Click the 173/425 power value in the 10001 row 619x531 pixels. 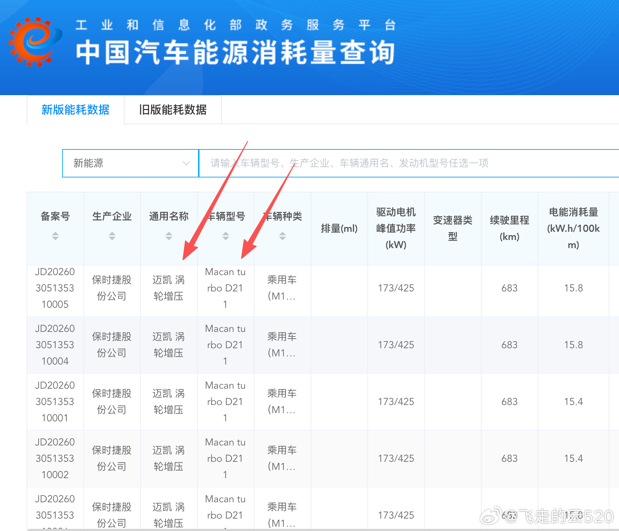pyautogui.click(x=396, y=401)
